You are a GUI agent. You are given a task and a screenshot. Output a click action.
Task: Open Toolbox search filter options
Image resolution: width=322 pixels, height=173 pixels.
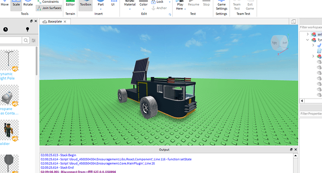(x=34, y=41)
